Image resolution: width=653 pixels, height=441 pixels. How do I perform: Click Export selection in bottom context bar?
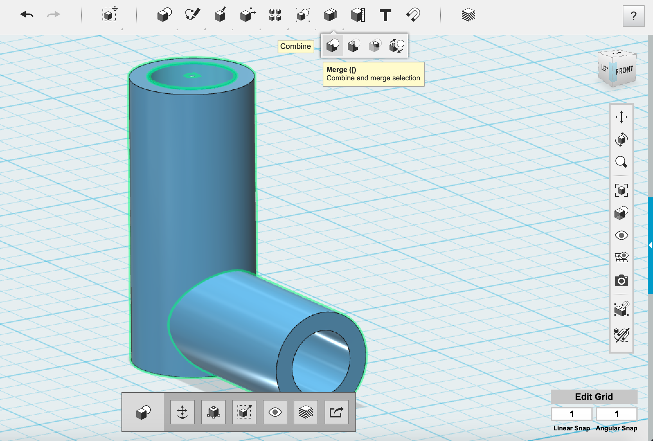336,412
